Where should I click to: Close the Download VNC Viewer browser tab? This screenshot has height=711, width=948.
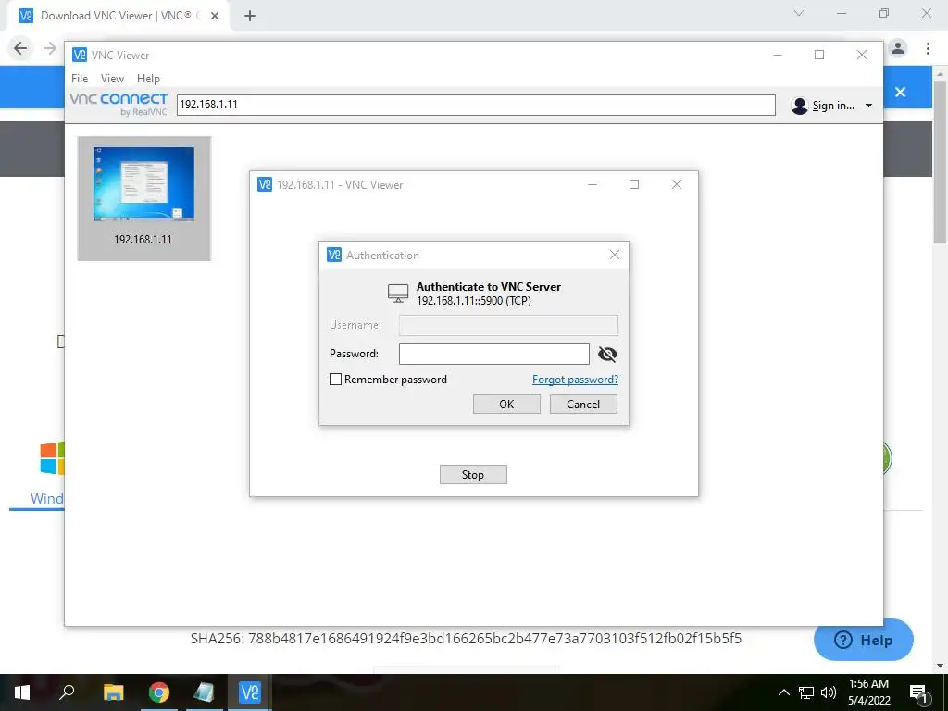(x=215, y=16)
